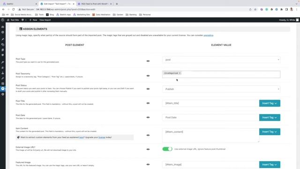Open the Posts pin icon in sidebar
The image size is (300, 169).
3,39
